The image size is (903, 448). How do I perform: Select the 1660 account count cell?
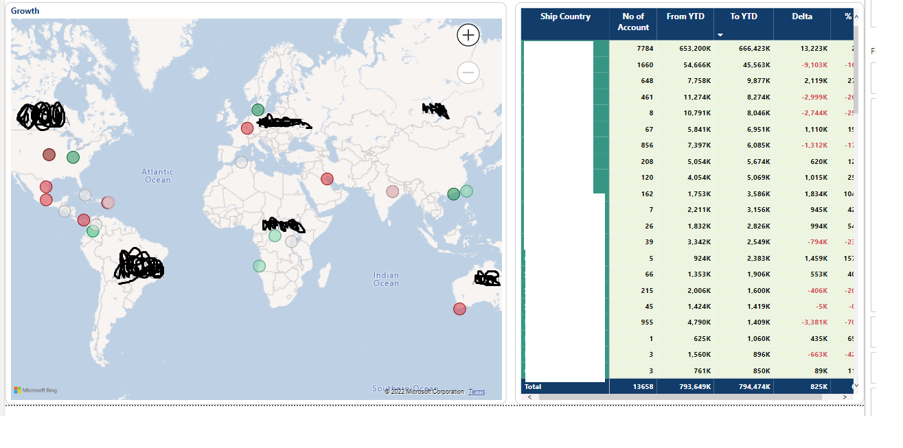[633, 64]
